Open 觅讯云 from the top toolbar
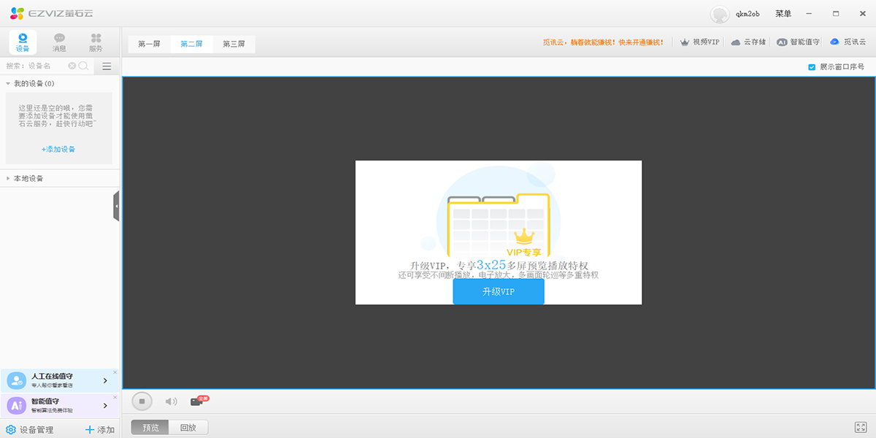This screenshot has height=438, width=876. pyautogui.click(x=847, y=42)
